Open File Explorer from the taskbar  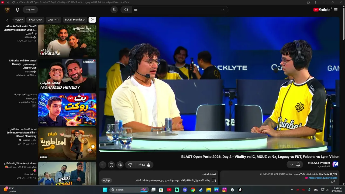click(208, 190)
